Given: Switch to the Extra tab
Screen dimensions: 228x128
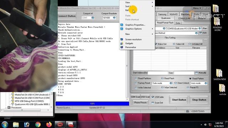Looking at the screenshot, I should click(178, 23).
